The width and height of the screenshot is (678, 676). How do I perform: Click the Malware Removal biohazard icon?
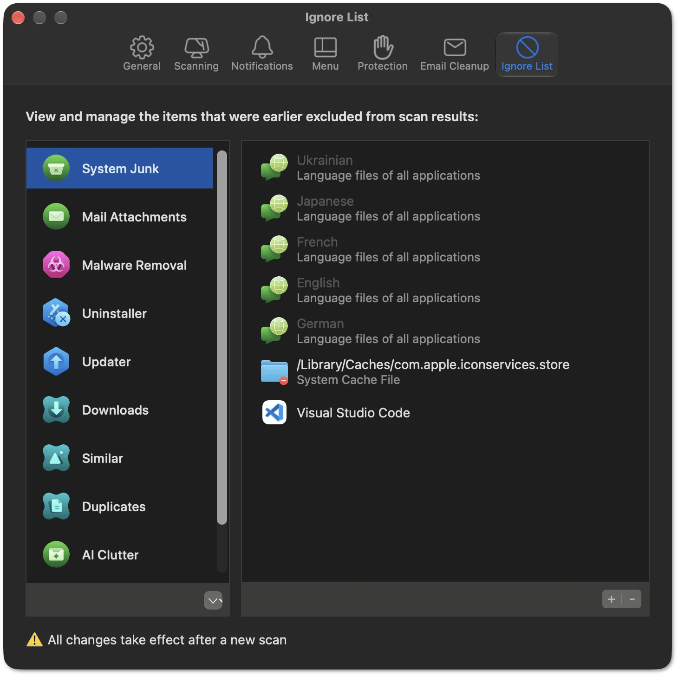(x=56, y=265)
